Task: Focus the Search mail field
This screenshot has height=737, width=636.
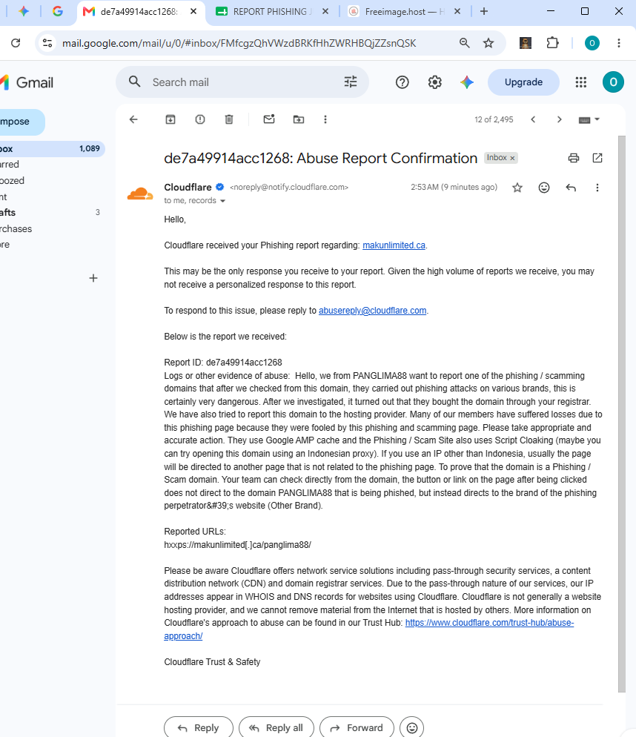Action: click(242, 82)
